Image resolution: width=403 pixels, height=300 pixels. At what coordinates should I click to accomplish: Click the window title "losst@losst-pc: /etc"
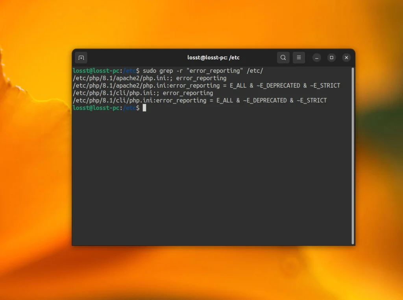pos(213,57)
